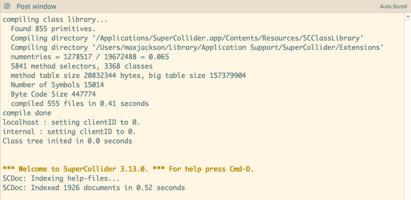Click the scrollbar up arrow
Screen dimensions: 411x200
click(x=408, y=16)
